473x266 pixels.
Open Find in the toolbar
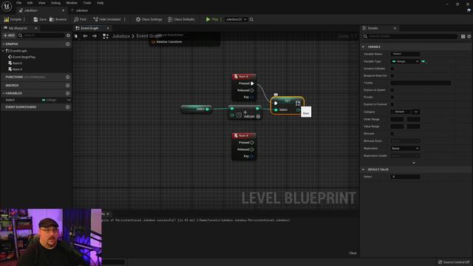click(x=80, y=19)
